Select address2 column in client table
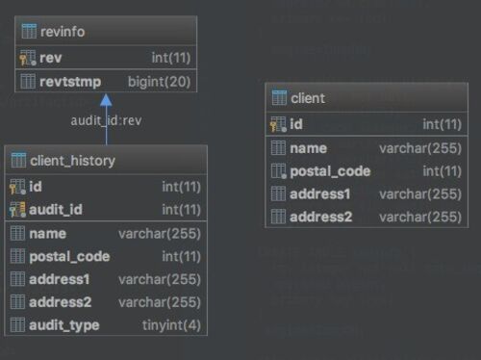This screenshot has height=360, width=481. click(321, 217)
